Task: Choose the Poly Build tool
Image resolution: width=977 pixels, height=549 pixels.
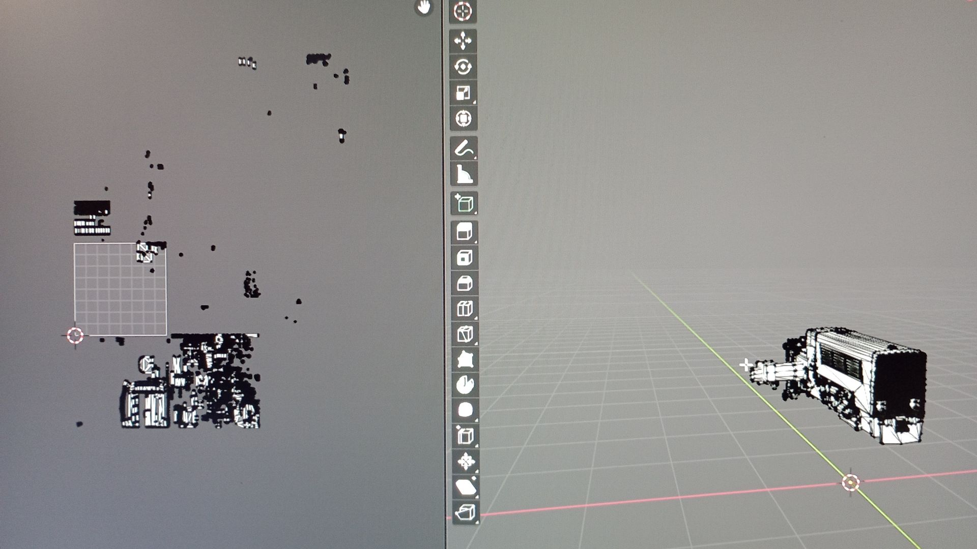Action: 465,359
